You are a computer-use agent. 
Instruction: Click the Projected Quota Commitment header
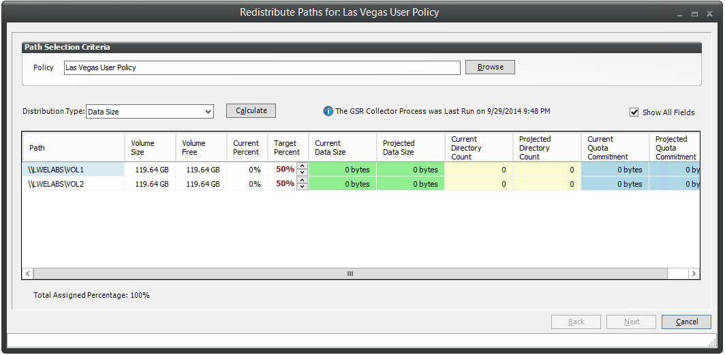(x=674, y=147)
